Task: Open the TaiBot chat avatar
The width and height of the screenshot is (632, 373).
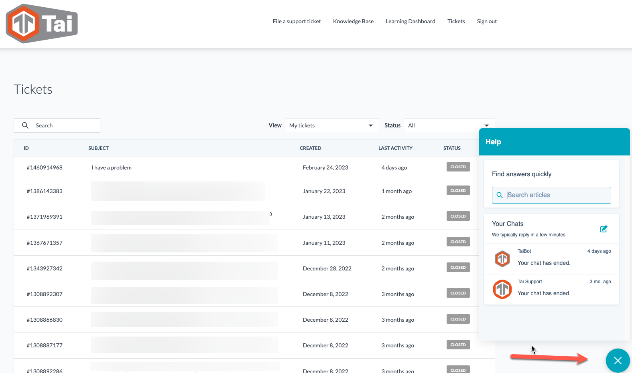Action: coord(502,258)
